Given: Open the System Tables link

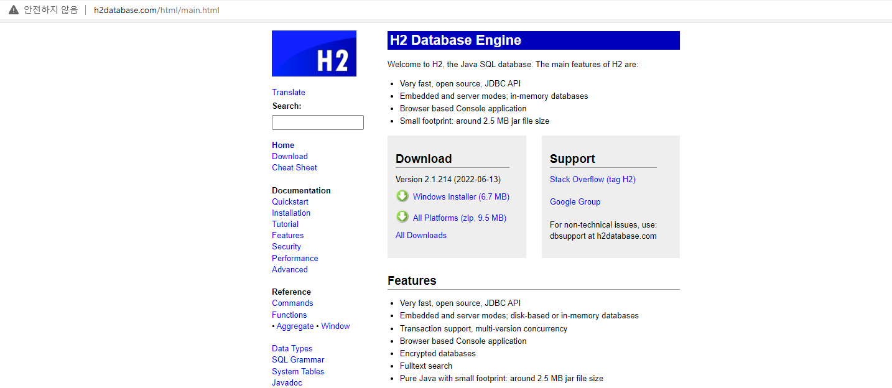Looking at the screenshot, I should (x=298, y=371).
